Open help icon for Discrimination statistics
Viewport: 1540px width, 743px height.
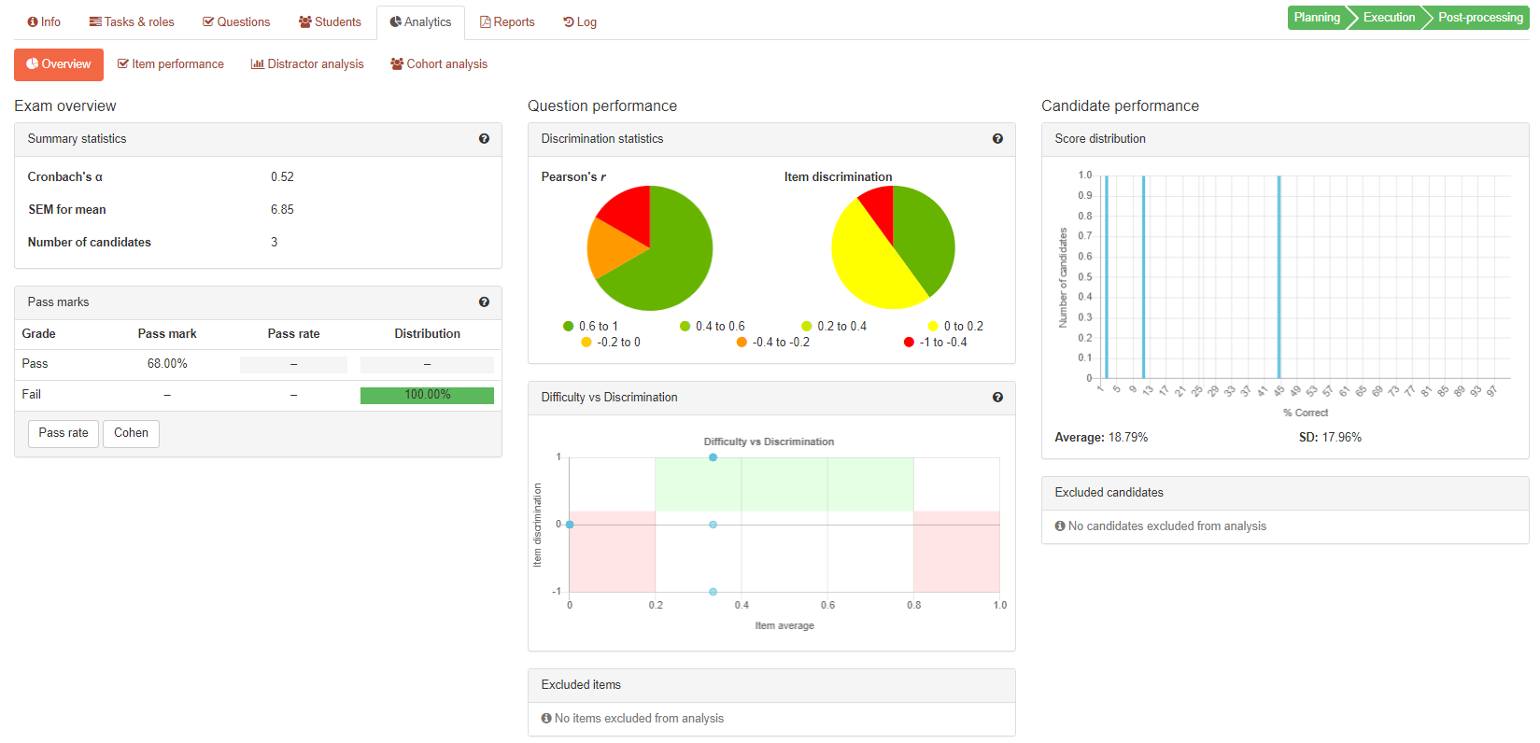[x=997, y=139]
